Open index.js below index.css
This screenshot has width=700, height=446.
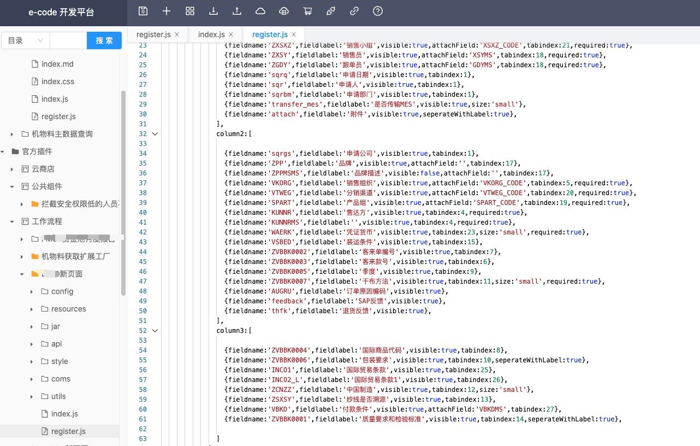(55, 99)
